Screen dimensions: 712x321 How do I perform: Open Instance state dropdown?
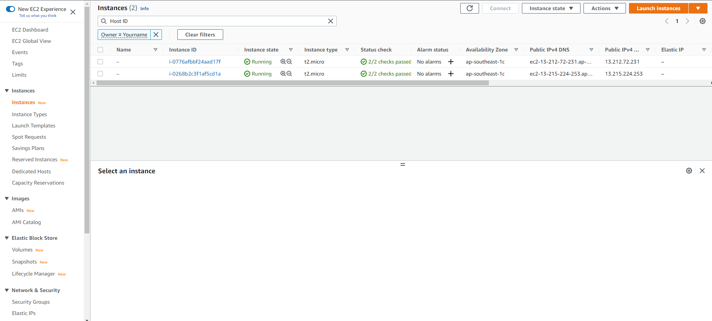(x=551, y=8)
